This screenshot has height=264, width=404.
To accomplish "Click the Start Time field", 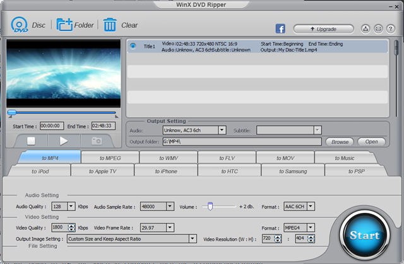I will pos(52,126).
